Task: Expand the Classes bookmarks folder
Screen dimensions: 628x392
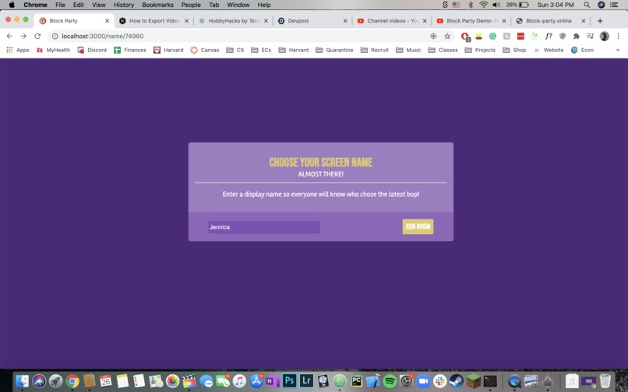Action: pyautogui.click(x=443, y=50)
